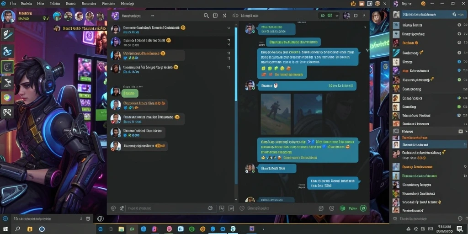Click the globe status icon in right contacts list
The height and width of the screenshot is (234, 468).
point(459,98)
